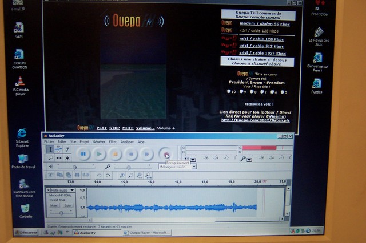Choose modem / dialup 56 Kbps stream link

click(265, 24)
